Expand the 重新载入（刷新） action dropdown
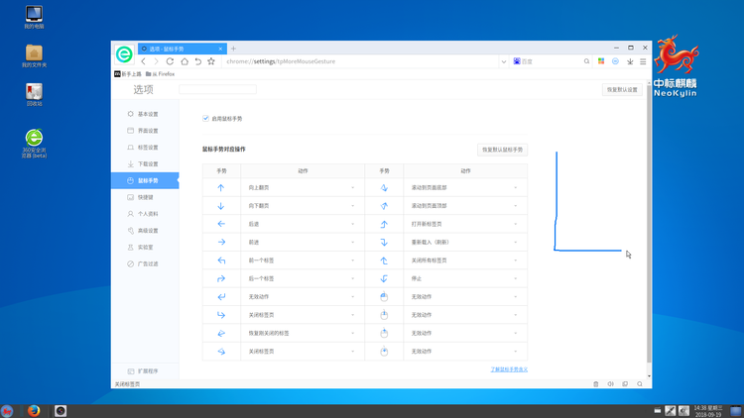The width and height of the screenshot is (744, 418). pos(465,242)
